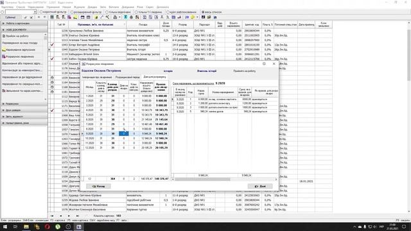The width and height of the screenshot is (411, 231).
Task: Click the wrench tools icon in the toolbar
Action: pos(107,17)
